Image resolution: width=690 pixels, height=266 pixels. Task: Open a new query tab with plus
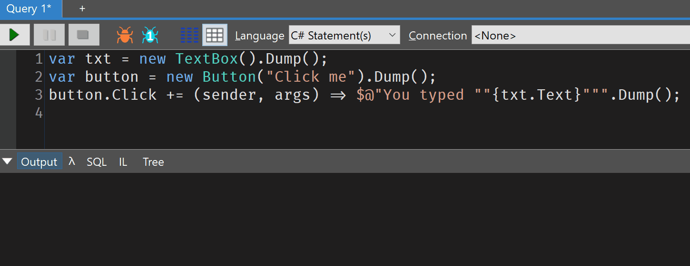click(82, 9)
